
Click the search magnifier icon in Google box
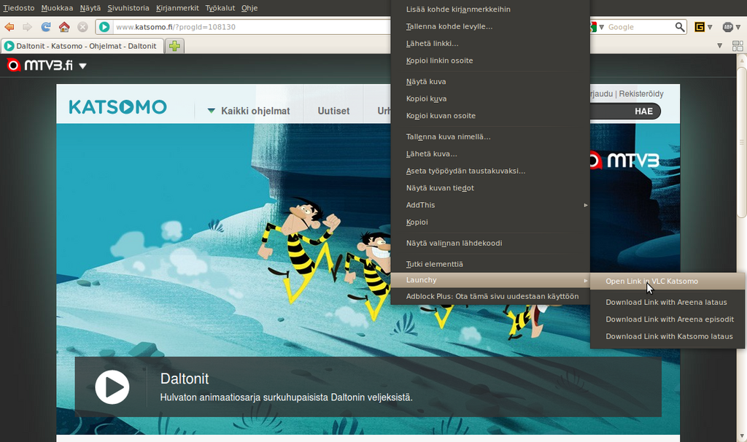tap(680, 27)
